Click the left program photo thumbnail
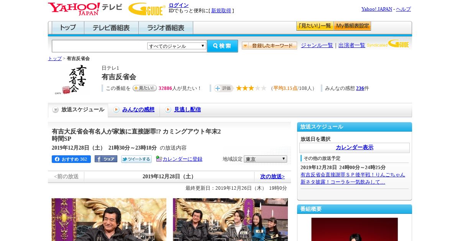Viewport: 460px width, 241px height. tap(109, 220)
